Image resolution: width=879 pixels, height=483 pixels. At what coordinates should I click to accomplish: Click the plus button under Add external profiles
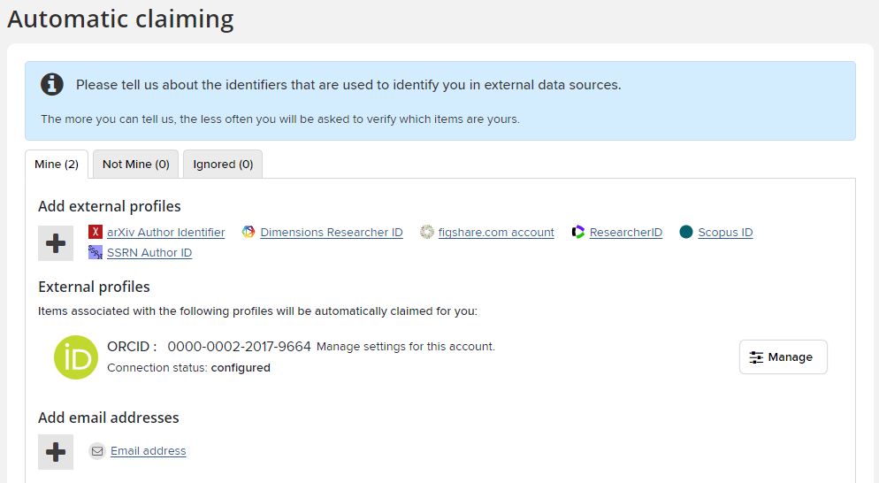(56, 243)
